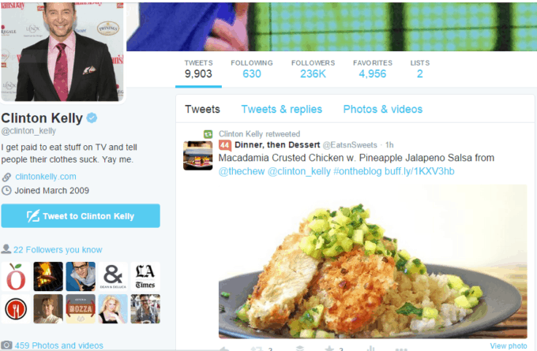Viewport: 537px width, 351px height.
Task: Switch to the Photos & videos tab
Action: (382, 109)
